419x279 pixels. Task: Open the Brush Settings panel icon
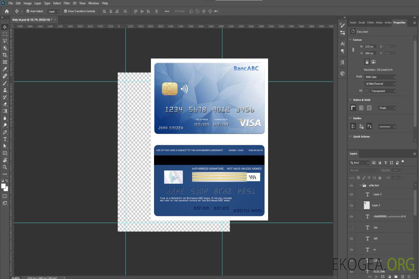[x=343, y=25]
